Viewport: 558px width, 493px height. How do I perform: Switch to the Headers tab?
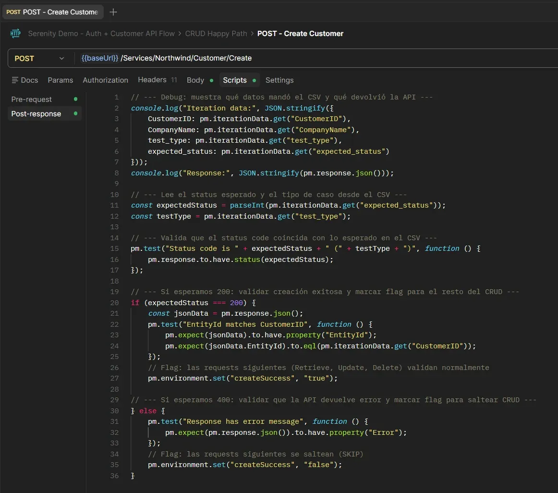[x=152, y=80]
